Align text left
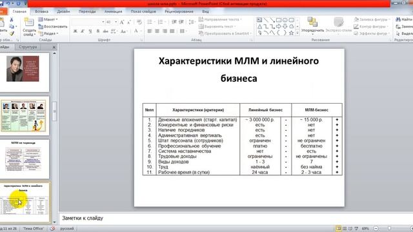The image size is (413, 232). point(150,31)
